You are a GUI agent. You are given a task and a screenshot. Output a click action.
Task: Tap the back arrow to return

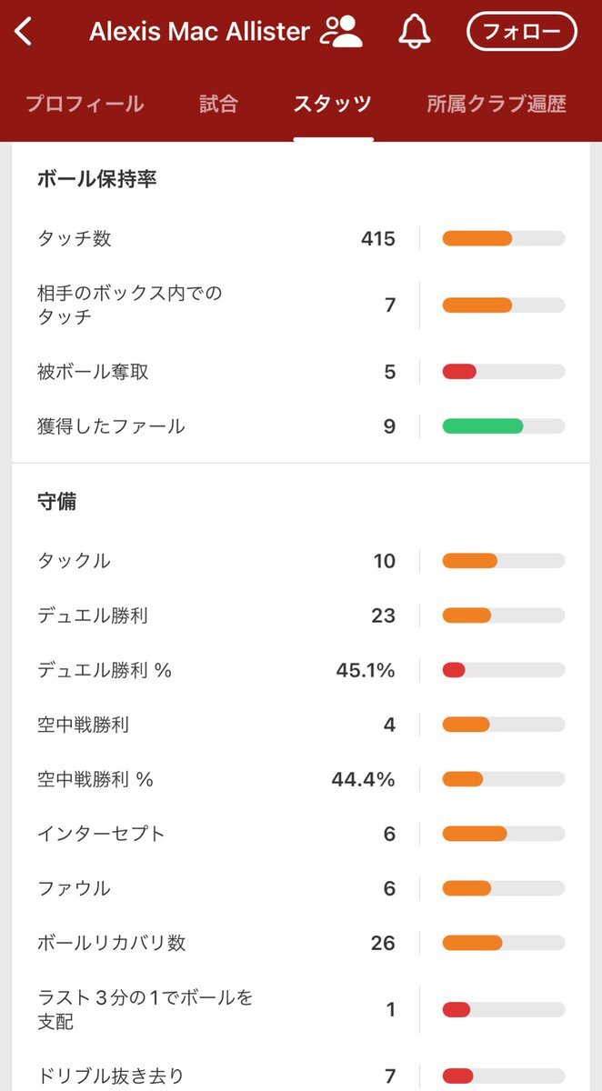click(23, 30)
